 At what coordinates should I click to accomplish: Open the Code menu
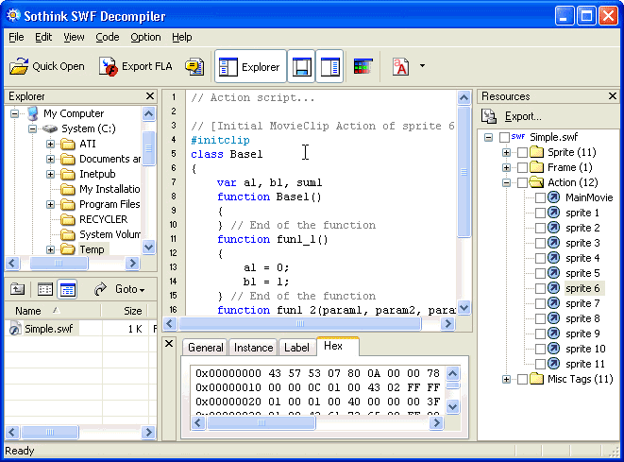[x=107, y=37]
